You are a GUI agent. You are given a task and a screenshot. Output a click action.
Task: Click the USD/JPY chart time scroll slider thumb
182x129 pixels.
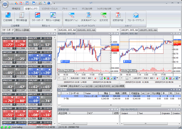click(127, 78)
